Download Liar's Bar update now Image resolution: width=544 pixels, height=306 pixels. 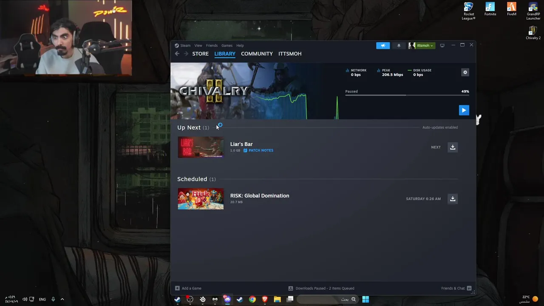[453, 147]
